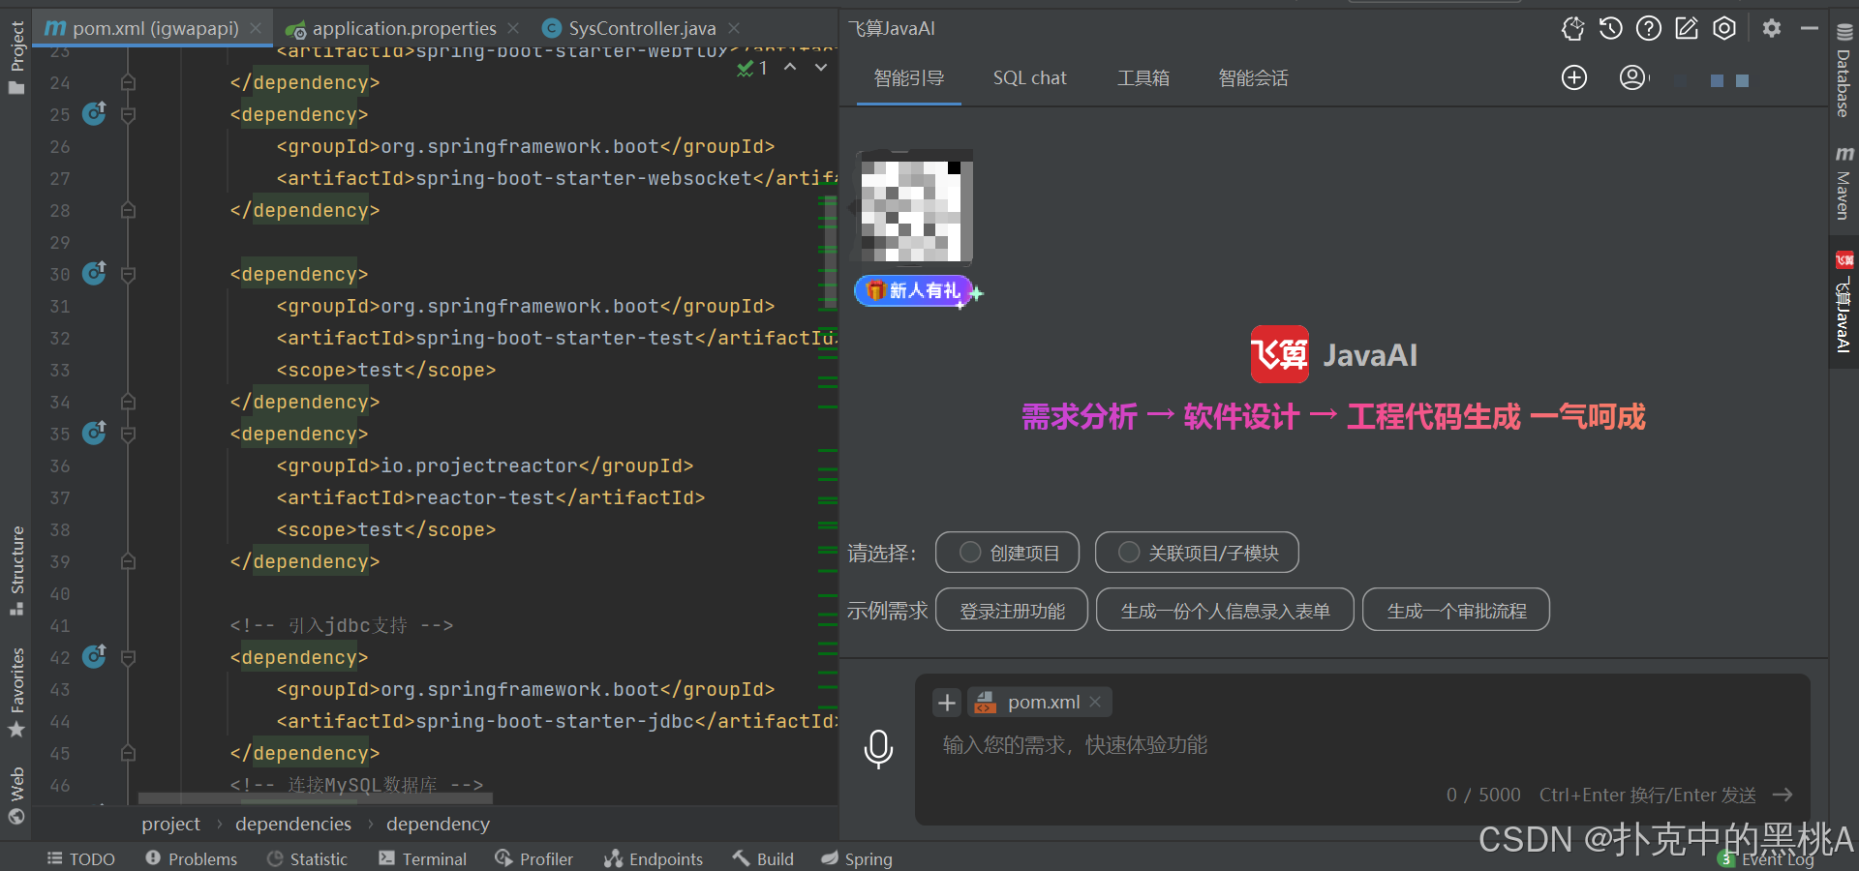Click the 登录注册功能 example button

[1012, 610]
